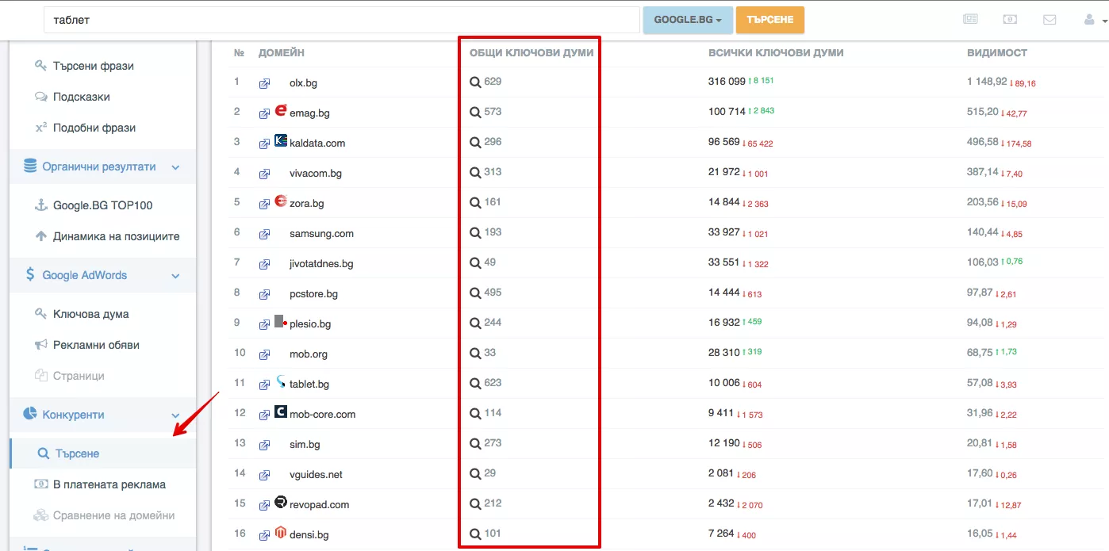
Task: Open Търсени фрази menu item
Action: point(94,66)
